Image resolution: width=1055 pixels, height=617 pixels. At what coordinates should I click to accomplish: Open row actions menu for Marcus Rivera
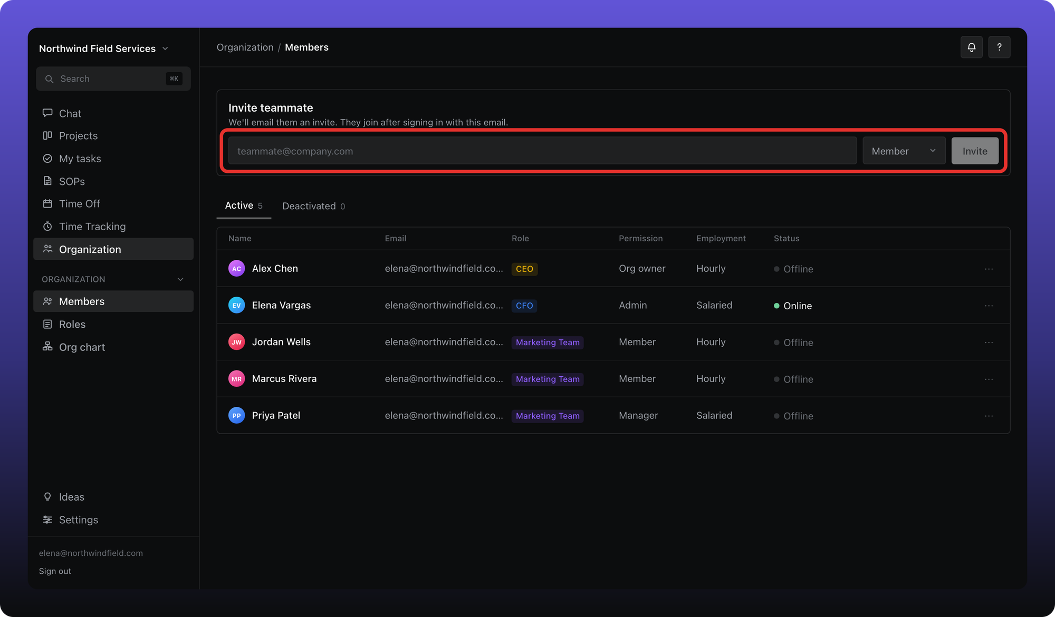[989, 379]
